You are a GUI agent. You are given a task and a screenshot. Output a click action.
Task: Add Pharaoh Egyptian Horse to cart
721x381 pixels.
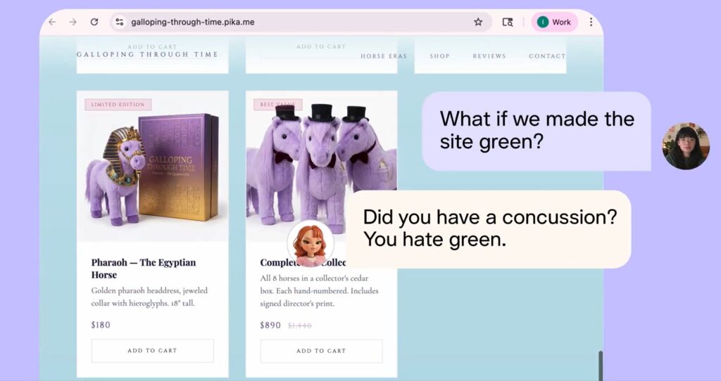pos(152,351)
